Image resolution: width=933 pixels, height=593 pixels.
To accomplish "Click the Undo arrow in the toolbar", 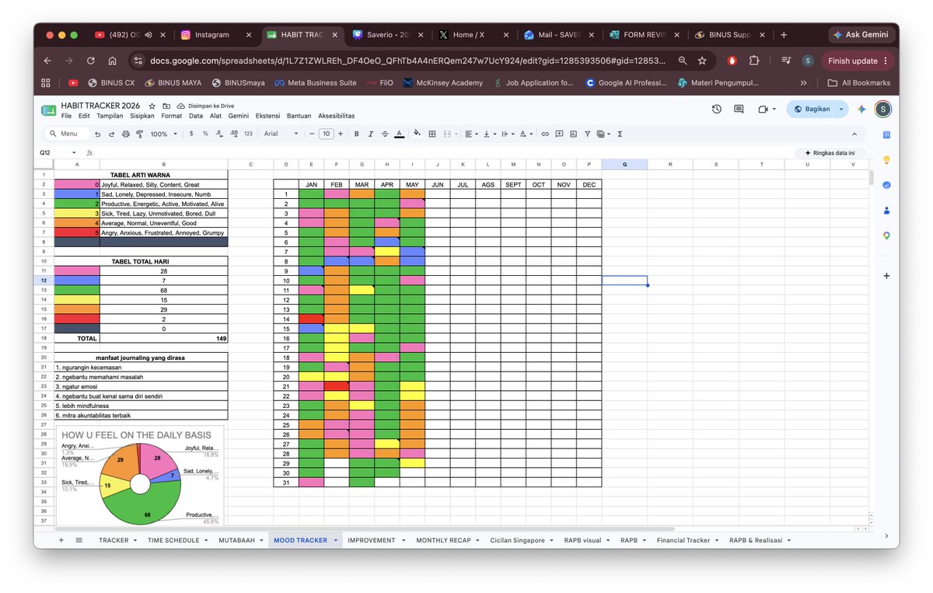I will (100, 134).
